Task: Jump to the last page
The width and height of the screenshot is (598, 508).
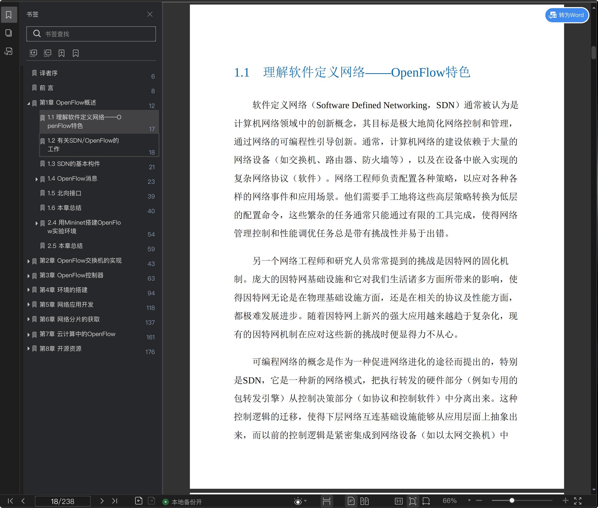Action: click(115, 501)
